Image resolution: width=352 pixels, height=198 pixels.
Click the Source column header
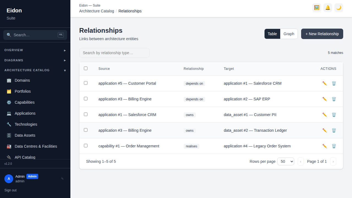point(104,69)
